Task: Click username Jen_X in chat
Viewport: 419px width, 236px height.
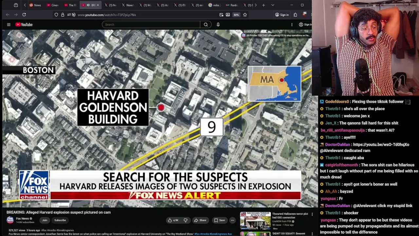Action: 331,123
